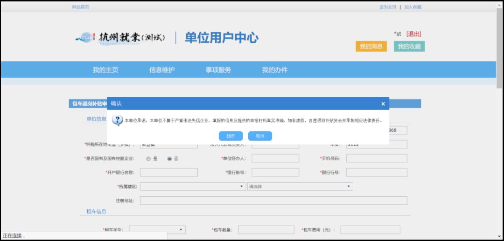504x241 pixels.
Task: Open 我的办件 section
Action: (275, 70)
